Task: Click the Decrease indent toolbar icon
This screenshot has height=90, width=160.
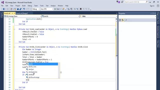Action: coord(75,9)
